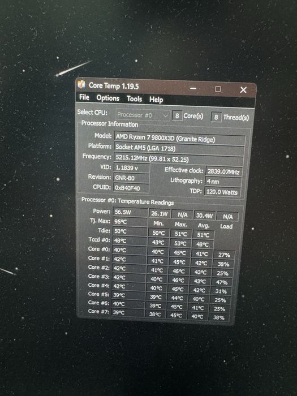Open the Help menu
This screenshot has height=396, width=297.
[156, 100]
